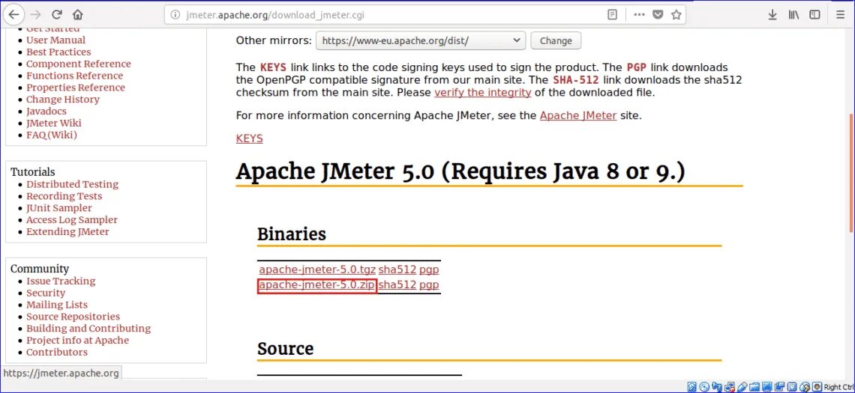Open Extending JMeter tutorial
Viewport: 855px width, 393px height.
pyautogui.click(x=67, y=232)
